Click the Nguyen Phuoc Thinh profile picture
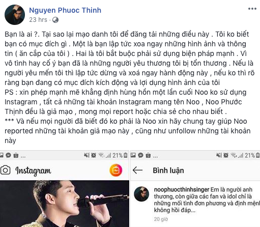Image resolution: width=260 pixels, height=227 pixels. 15,15
